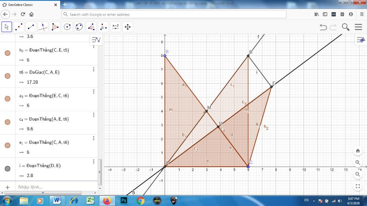Open Chrome from the taskbar
367x206 pixels.
click(x=140, y=200)
